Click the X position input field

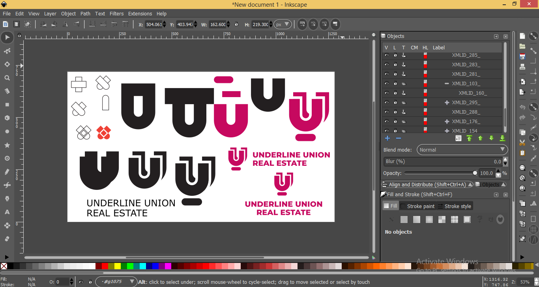pyautogui.click(x=153, y=24)
